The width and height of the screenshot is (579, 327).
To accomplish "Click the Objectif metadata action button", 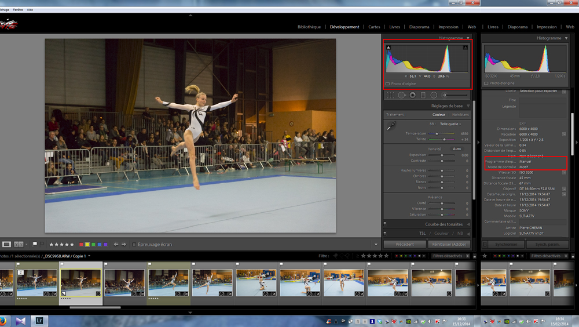I will (564, 188).
